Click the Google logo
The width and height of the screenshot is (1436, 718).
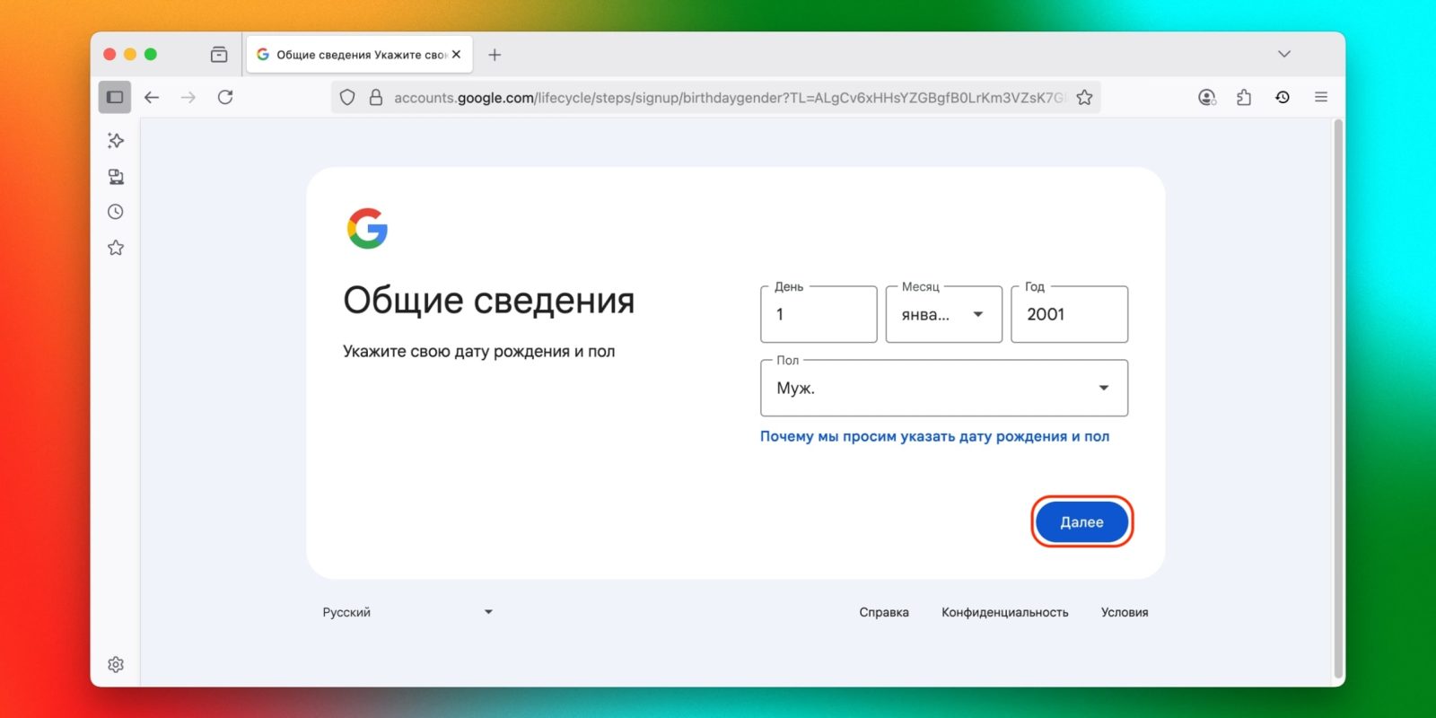[367, 228]
